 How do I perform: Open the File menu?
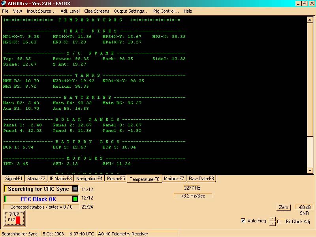coord(5,11)
